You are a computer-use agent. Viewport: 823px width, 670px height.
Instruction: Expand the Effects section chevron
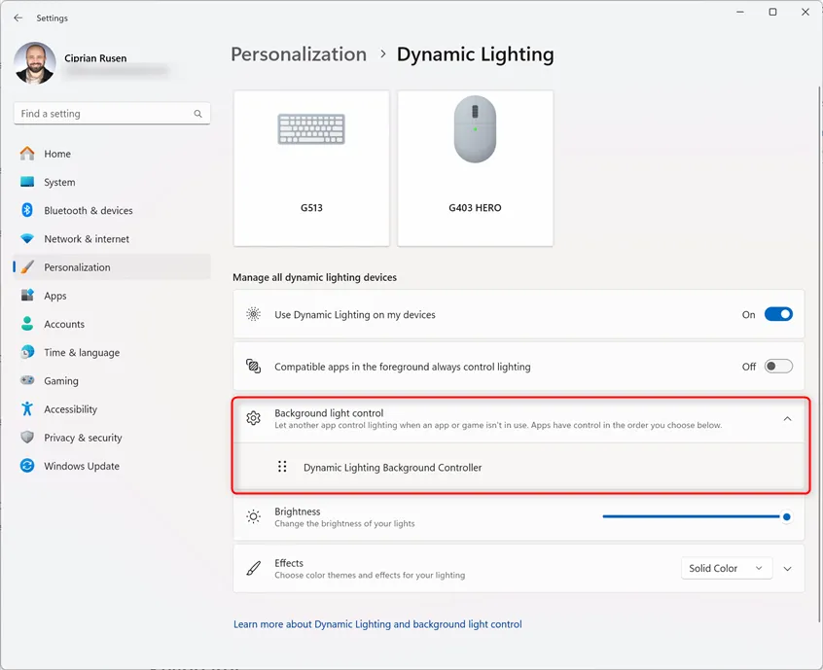click(x=787, y=568)
